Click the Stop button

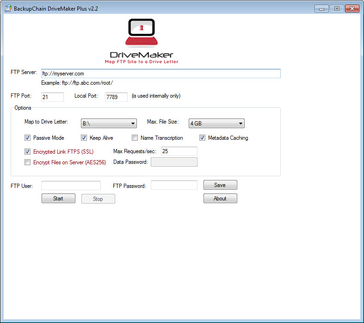tap(98, 199)
